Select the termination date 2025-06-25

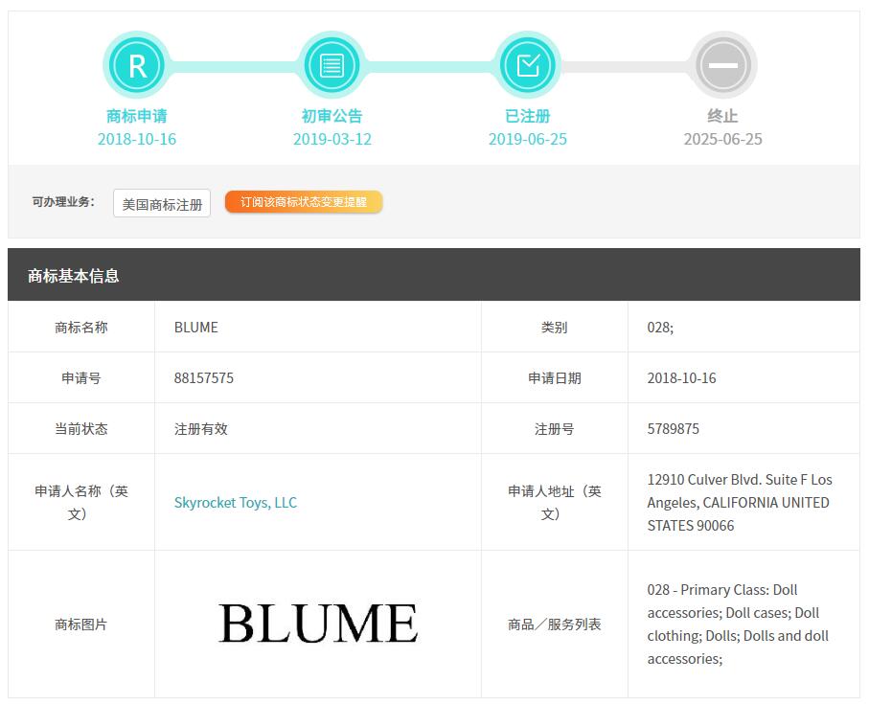(722, 139)
